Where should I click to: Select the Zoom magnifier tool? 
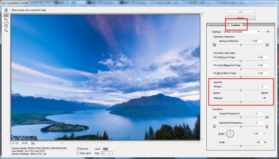tap(6, 30)
